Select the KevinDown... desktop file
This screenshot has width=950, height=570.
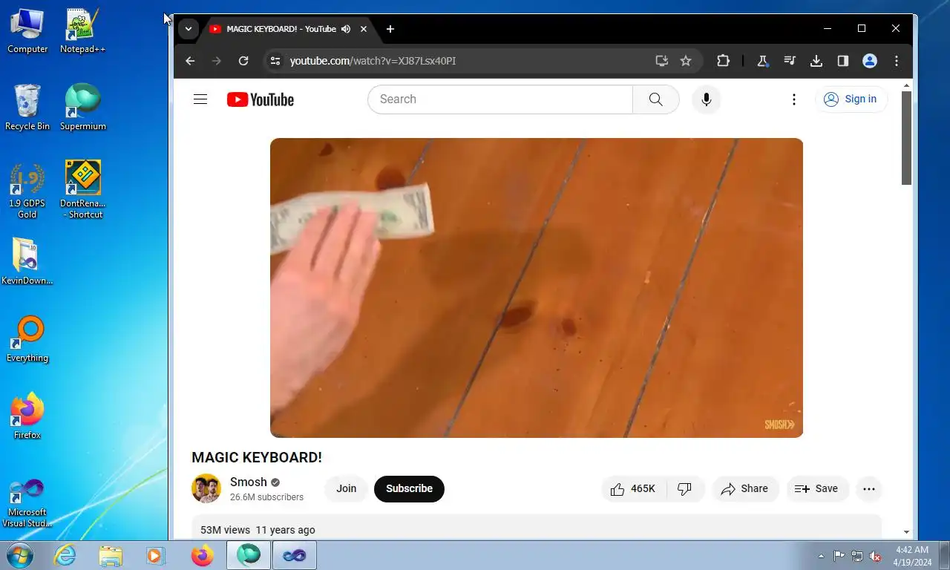[27, 262]
